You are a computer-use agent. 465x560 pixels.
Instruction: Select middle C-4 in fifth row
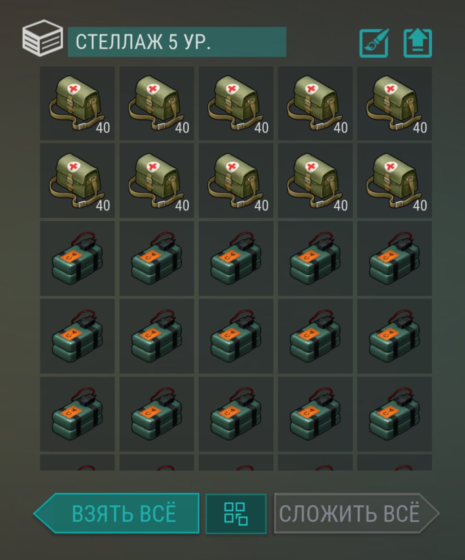pos(236,414)
